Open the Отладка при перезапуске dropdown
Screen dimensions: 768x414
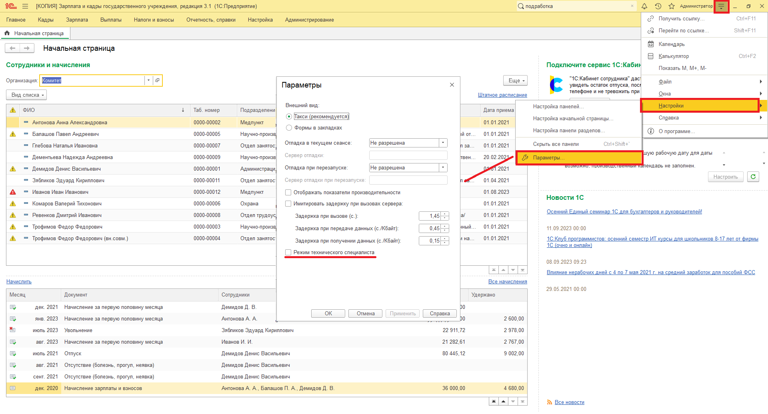pos(443,168)
